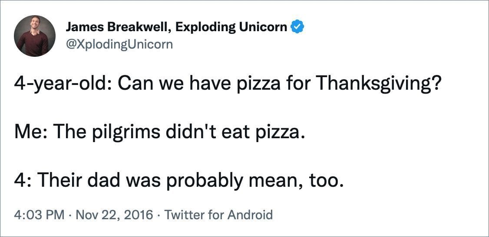The height and width of the screenshot is (237, 489).
Task: Click the blue verified checkmark badge
Action: click(297, 27)
